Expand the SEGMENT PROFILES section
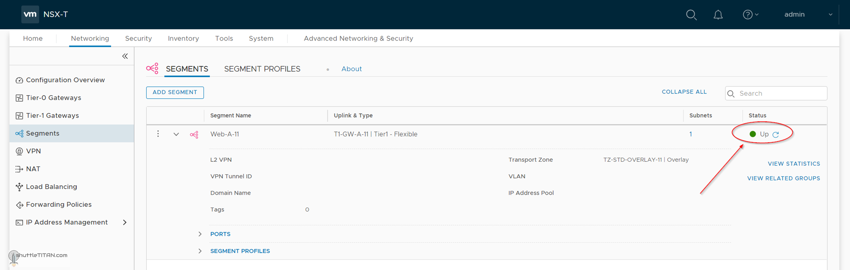The image size is (850, 270). (200, 251)
